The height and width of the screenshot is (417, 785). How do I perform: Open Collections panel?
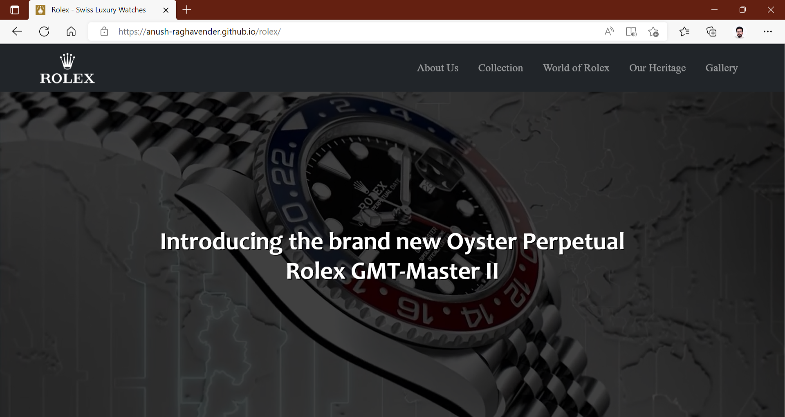(712, 31)
